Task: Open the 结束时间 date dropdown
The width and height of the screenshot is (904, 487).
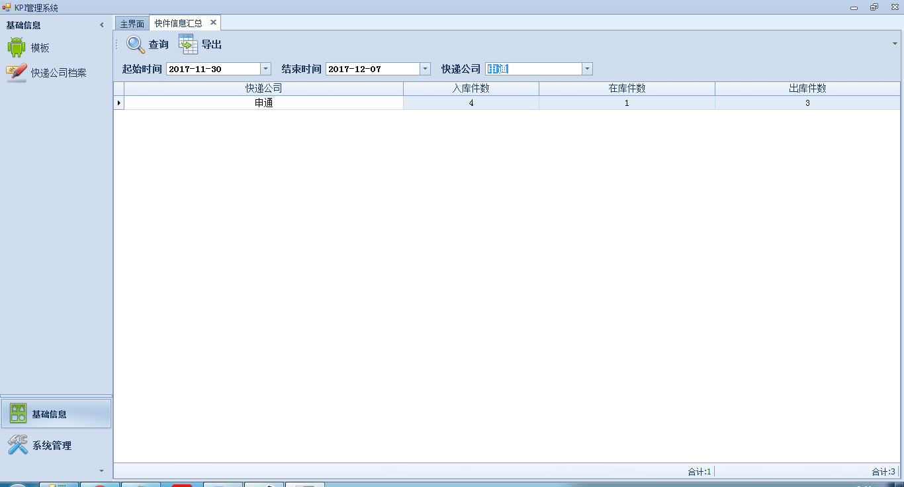Action: click(425, 69)
